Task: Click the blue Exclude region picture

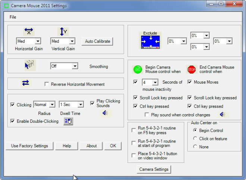Action: point(150,42)
